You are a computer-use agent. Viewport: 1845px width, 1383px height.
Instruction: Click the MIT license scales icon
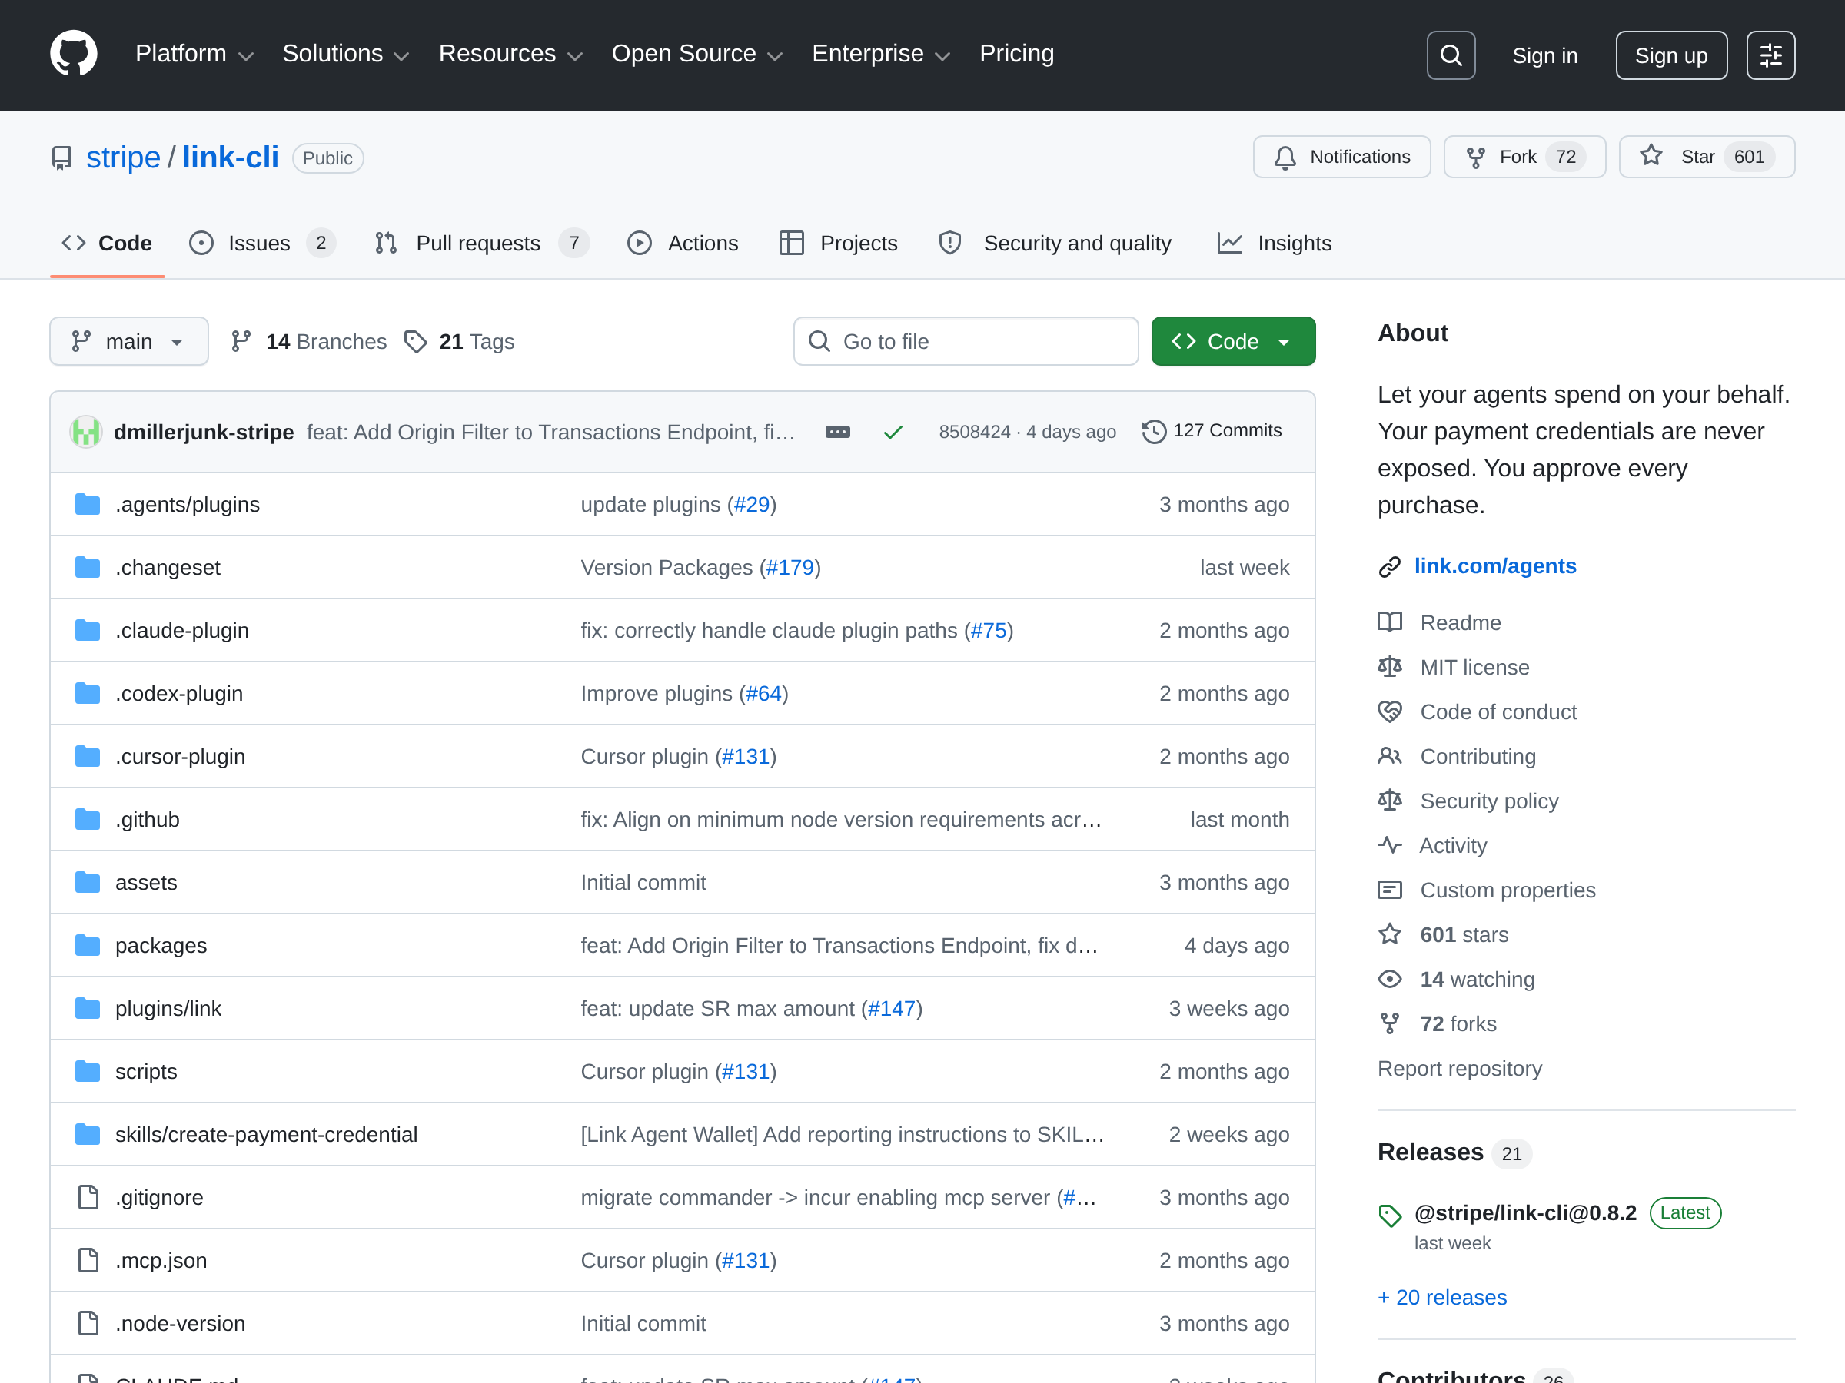(1390, 667)
